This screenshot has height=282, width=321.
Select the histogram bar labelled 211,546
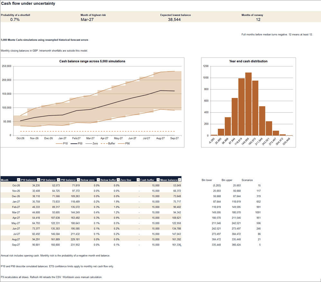click(x=262, y=121)
